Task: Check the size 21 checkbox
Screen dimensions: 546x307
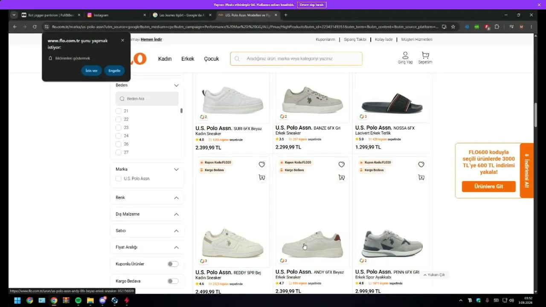Action: pos(119,111)
